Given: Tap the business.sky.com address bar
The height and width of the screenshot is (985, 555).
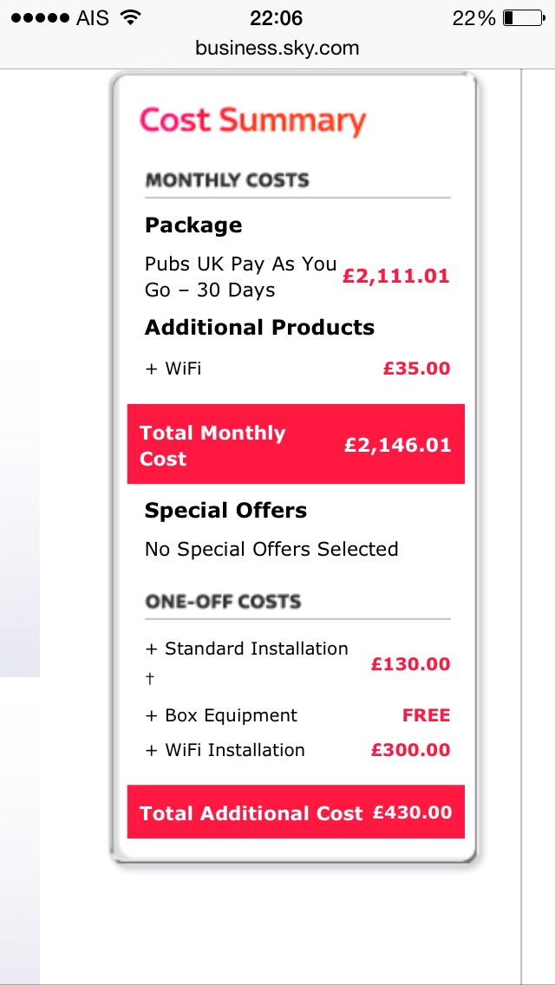Looking at the screenshot, I should [277, 48].
